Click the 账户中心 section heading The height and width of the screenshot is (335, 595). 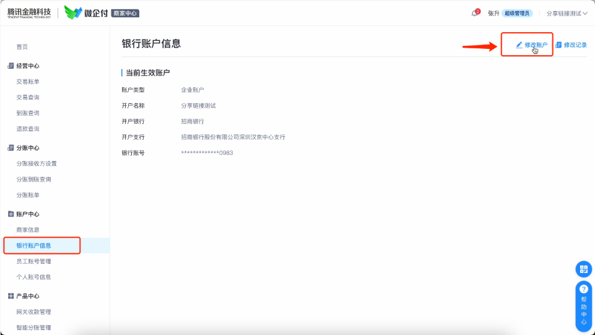(x=28, y=214)
